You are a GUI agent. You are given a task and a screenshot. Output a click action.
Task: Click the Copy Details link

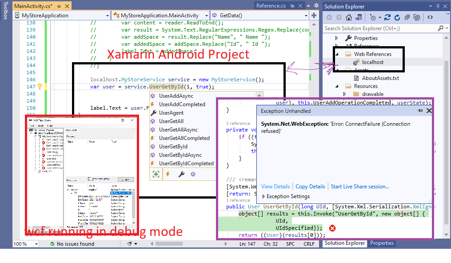click(310, 187)
